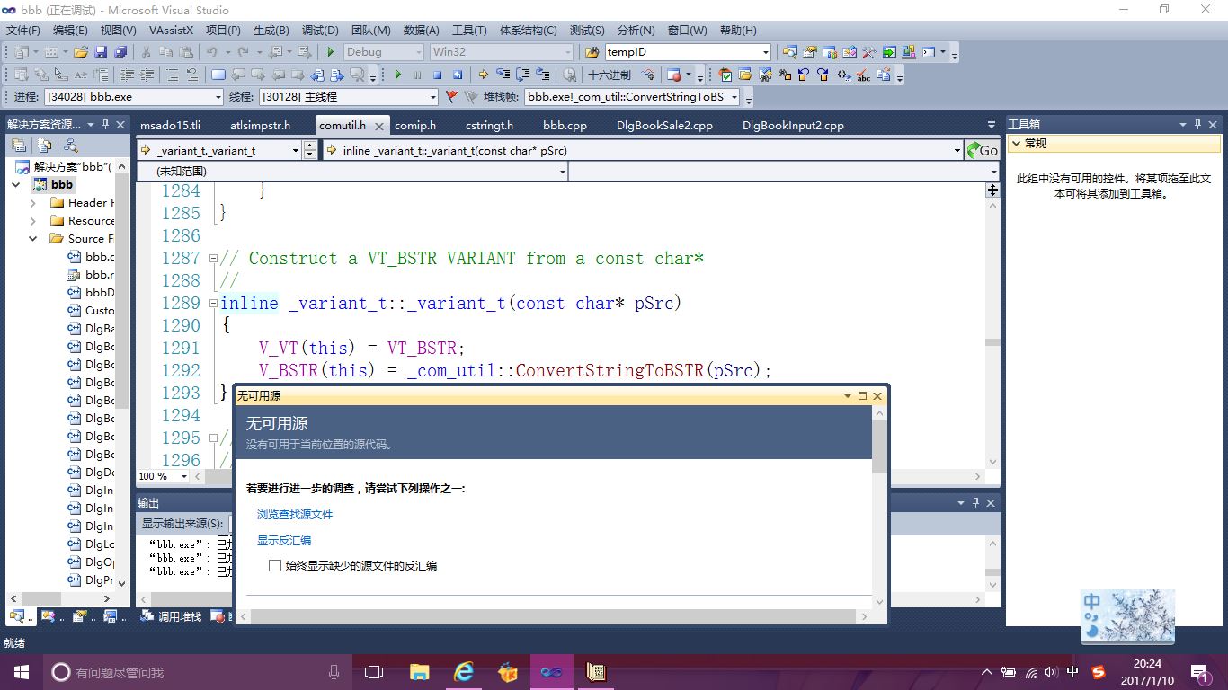Switch to the msado15.tli tab
The height and width of the screenshot is (690, 1228).
[x=170, y=126]
